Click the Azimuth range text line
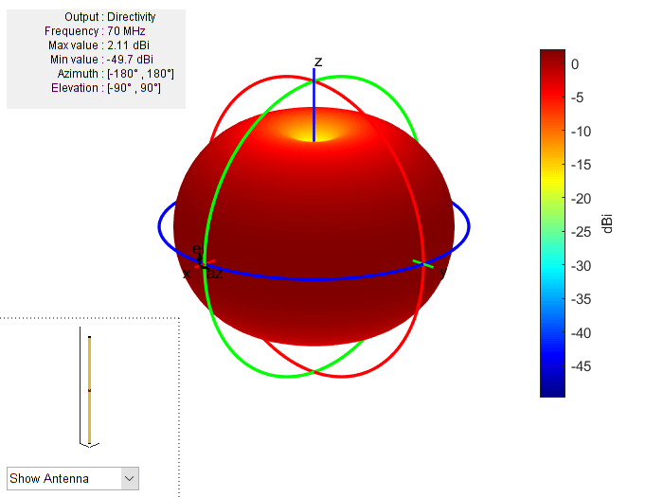This screenshot has width=663, height=497. tap(116, 74)
